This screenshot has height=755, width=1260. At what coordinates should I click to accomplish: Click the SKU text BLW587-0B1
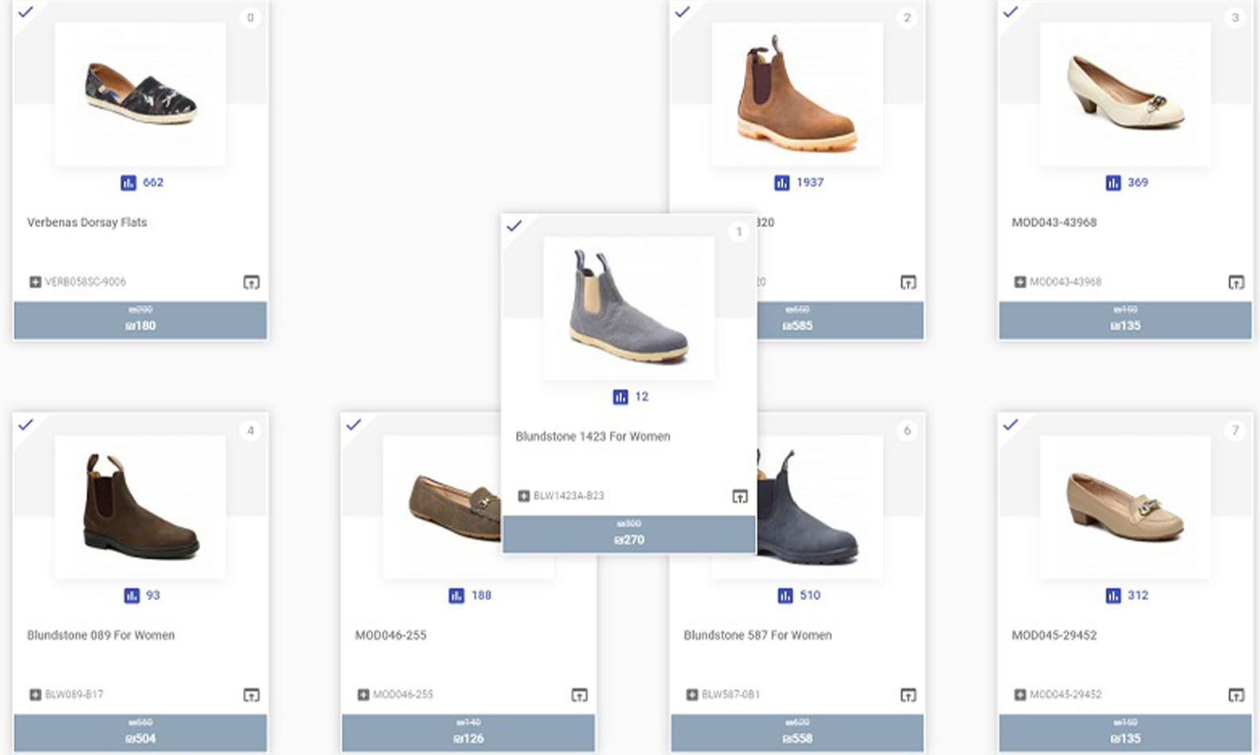(730, 695)
